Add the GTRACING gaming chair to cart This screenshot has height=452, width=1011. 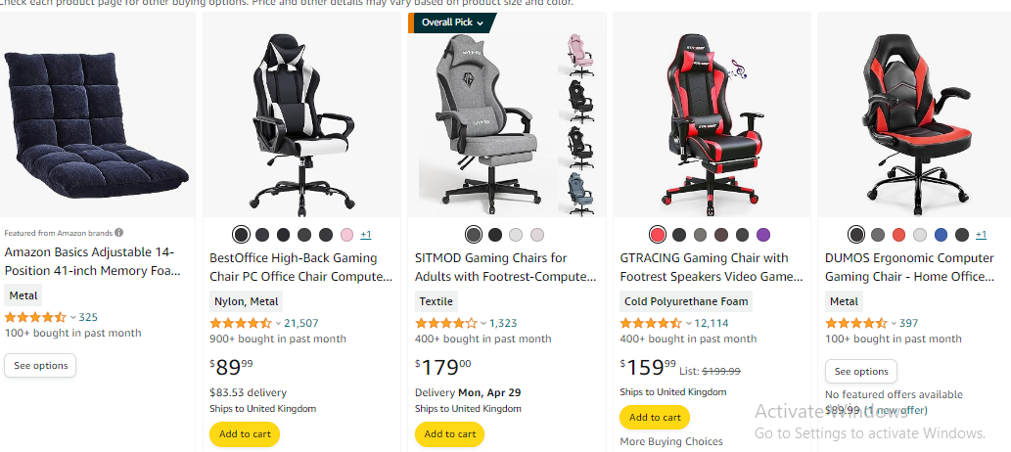pos(655,417)
